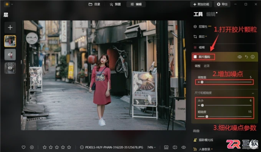Click the 调整量 value 5
The width and height of the screenshot is (261, 152).
251,77
